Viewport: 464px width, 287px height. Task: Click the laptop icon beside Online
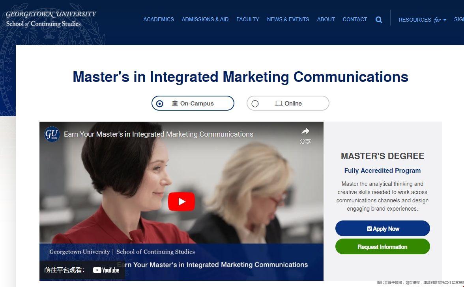tap(279, 103)
